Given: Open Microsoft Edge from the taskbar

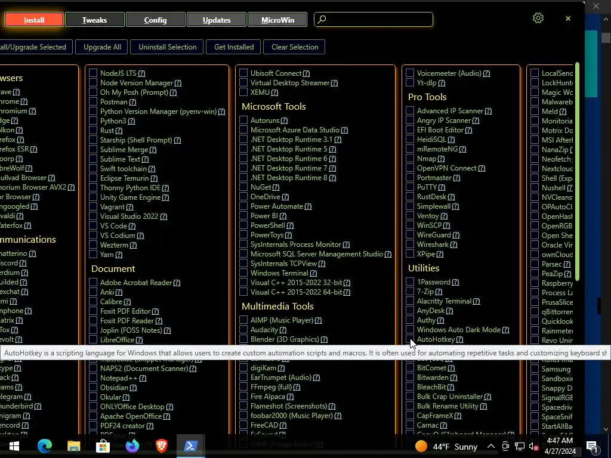Looking at the screenshot, I should [44, 445].
